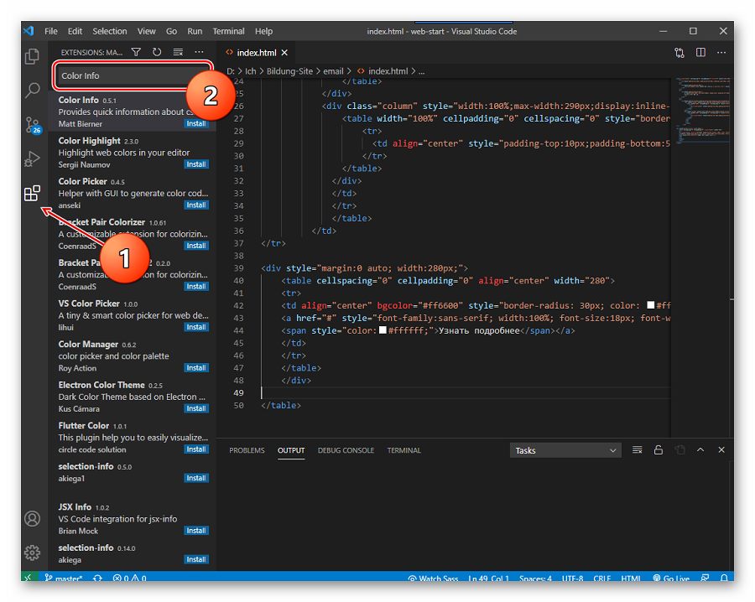
Task: Refresh the extensions list
Action: (x=157, y=52)
